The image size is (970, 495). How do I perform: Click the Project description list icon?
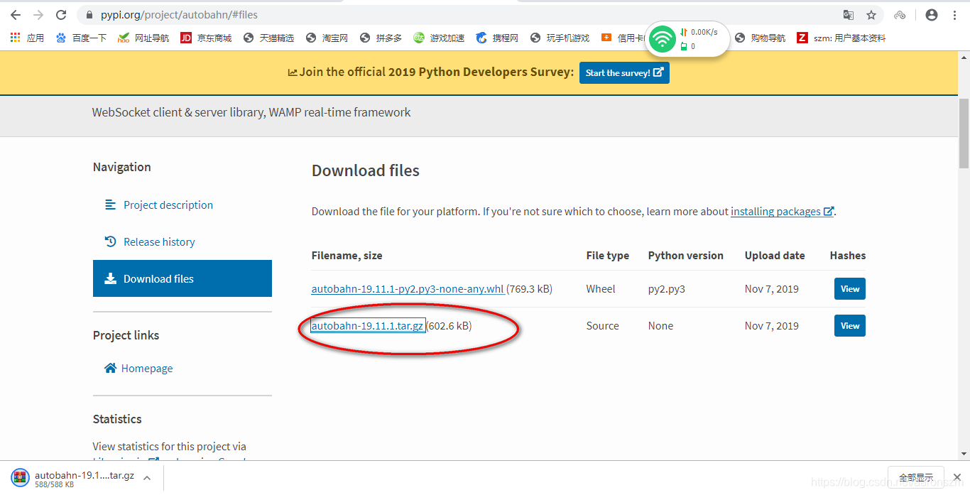point(110,205)
